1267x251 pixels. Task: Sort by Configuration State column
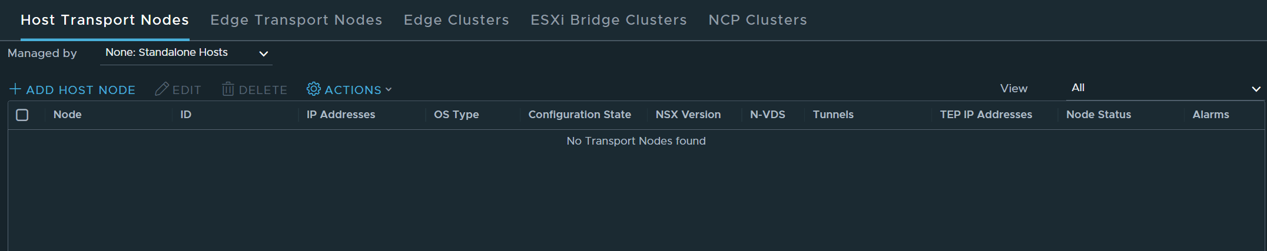click(x=579, y=115)
